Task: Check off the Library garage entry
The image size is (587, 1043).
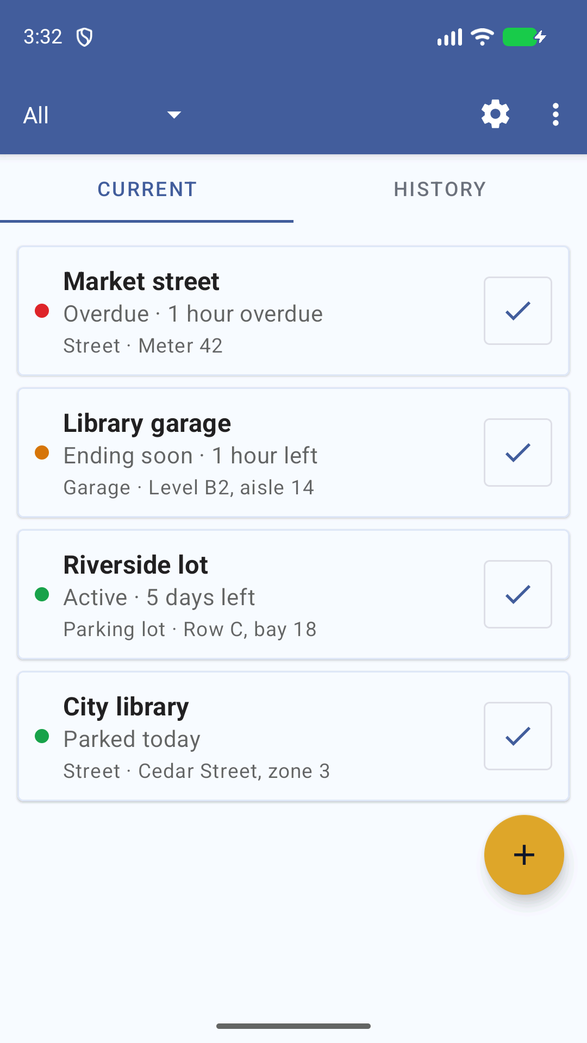Action: pyautogui.click(x=518, y=453)
